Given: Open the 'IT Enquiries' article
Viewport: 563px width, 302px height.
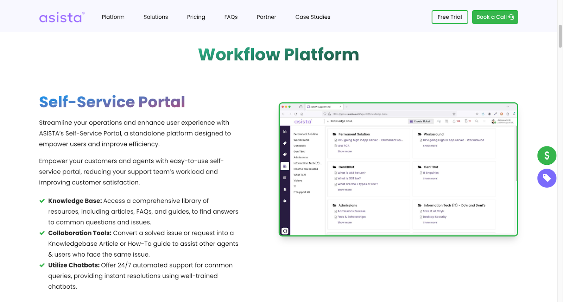Looking at the screenshot, I should tap(431, 173).
